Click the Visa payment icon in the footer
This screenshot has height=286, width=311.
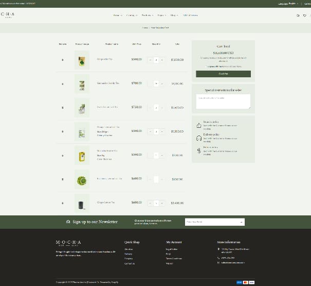pos(239,282)
